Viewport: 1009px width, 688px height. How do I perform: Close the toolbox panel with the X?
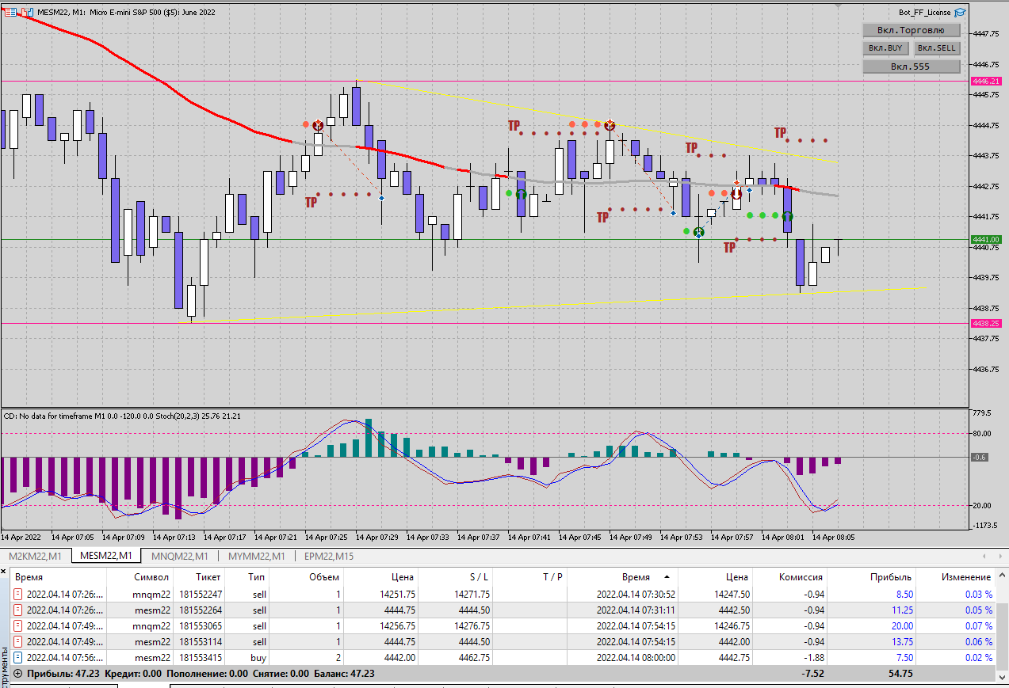pos(5,572)
